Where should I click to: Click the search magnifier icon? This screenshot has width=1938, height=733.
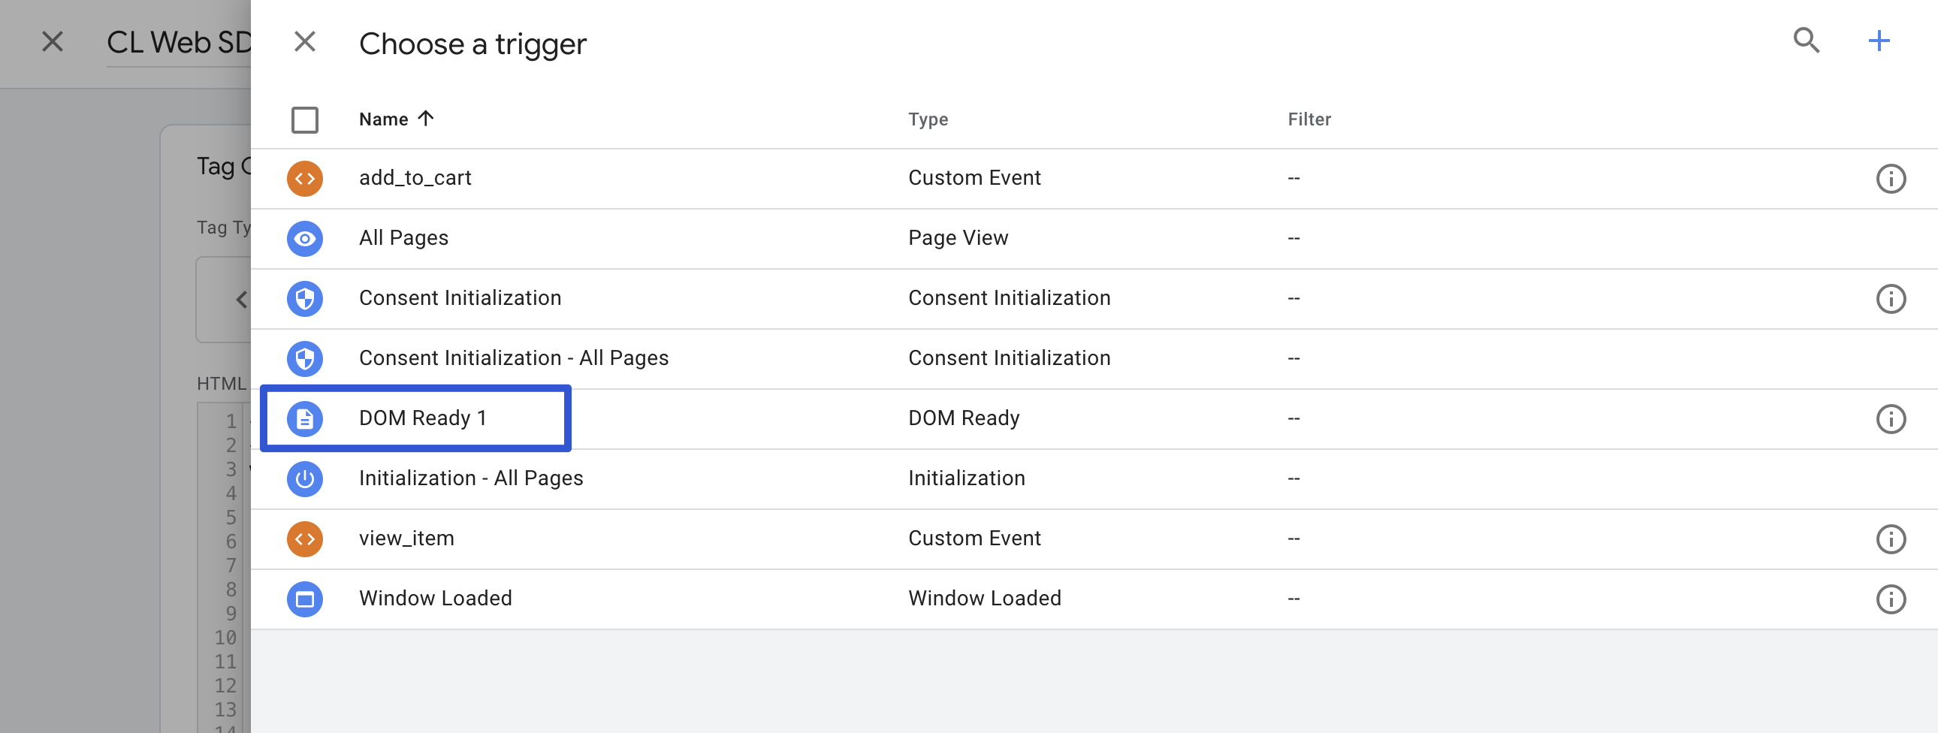point(1806,41)
